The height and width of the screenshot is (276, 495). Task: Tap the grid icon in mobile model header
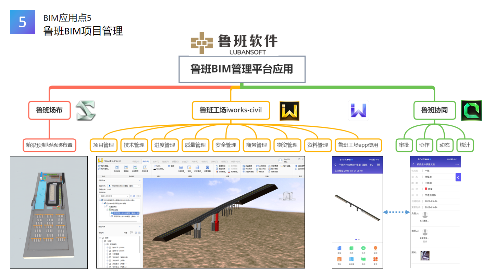point(379,165)
